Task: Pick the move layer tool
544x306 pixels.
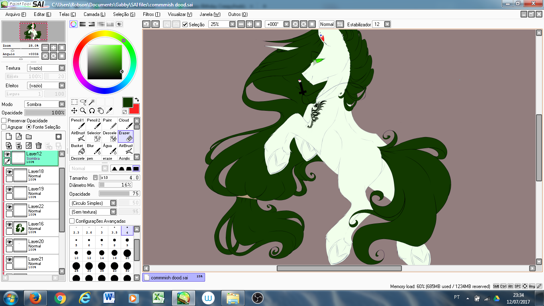Action: tap(74, 111)
